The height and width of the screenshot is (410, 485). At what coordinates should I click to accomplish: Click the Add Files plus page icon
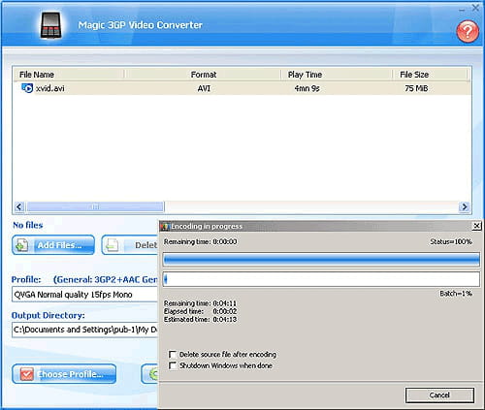[x=21, y=245]
